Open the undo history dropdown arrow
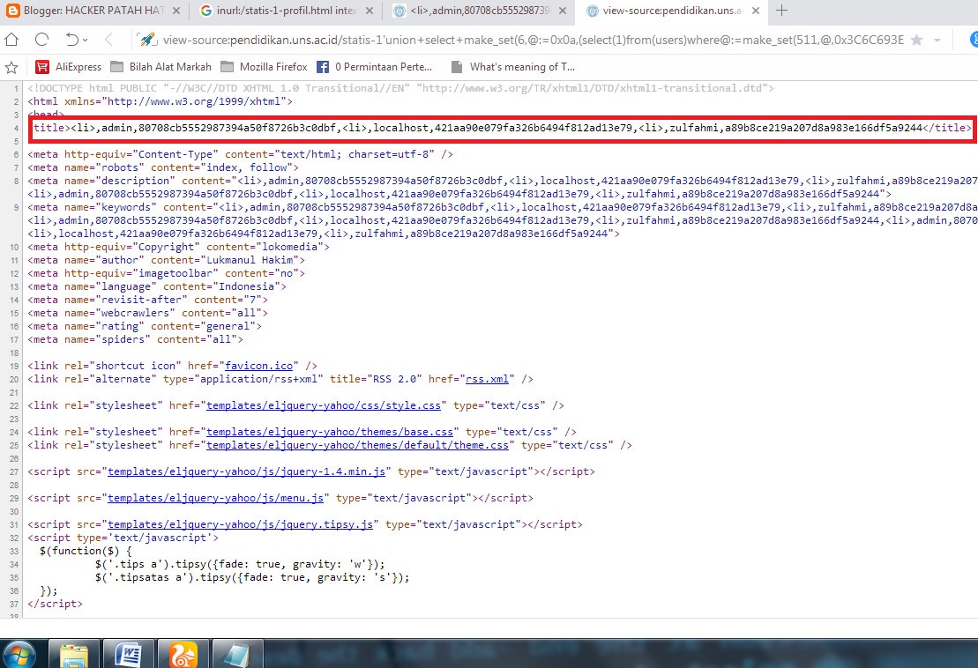The image size is (978, 668). [85, 40]
